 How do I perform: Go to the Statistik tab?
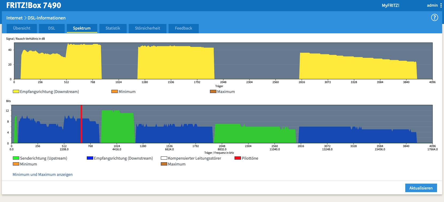click(113, 28)
